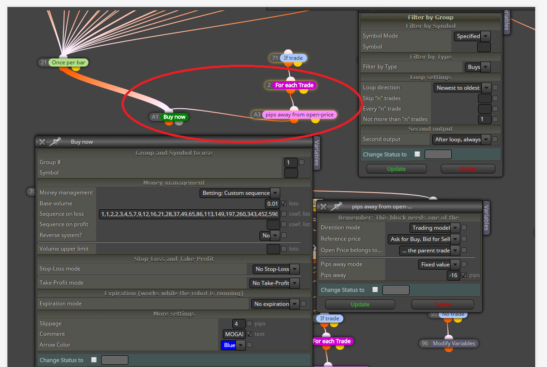Open Variables tab of Buy now panel
Screen dimensions: 547x367
316,153
